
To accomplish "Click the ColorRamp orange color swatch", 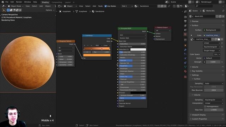I will [x=97, y=55].
